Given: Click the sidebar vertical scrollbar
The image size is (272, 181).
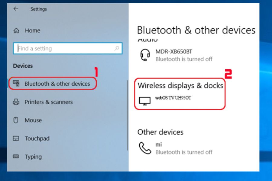Looking at the screenshot, I should click(x=127, y=115).
